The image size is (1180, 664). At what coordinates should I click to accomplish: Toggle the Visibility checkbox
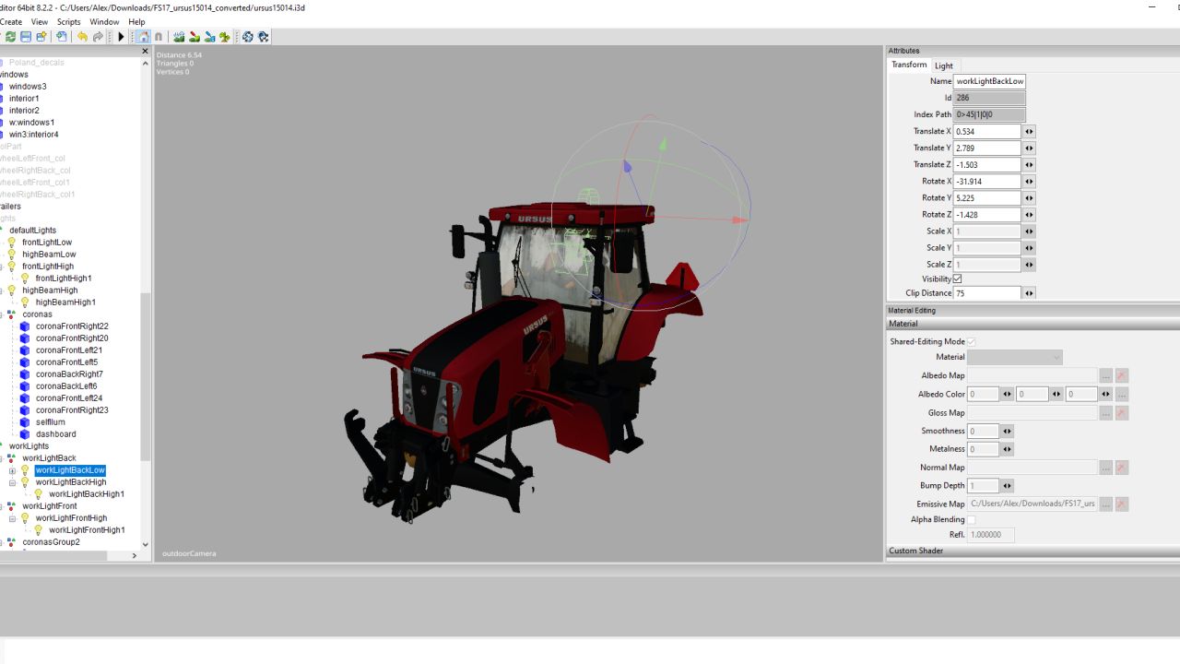(x=957, y=279)
